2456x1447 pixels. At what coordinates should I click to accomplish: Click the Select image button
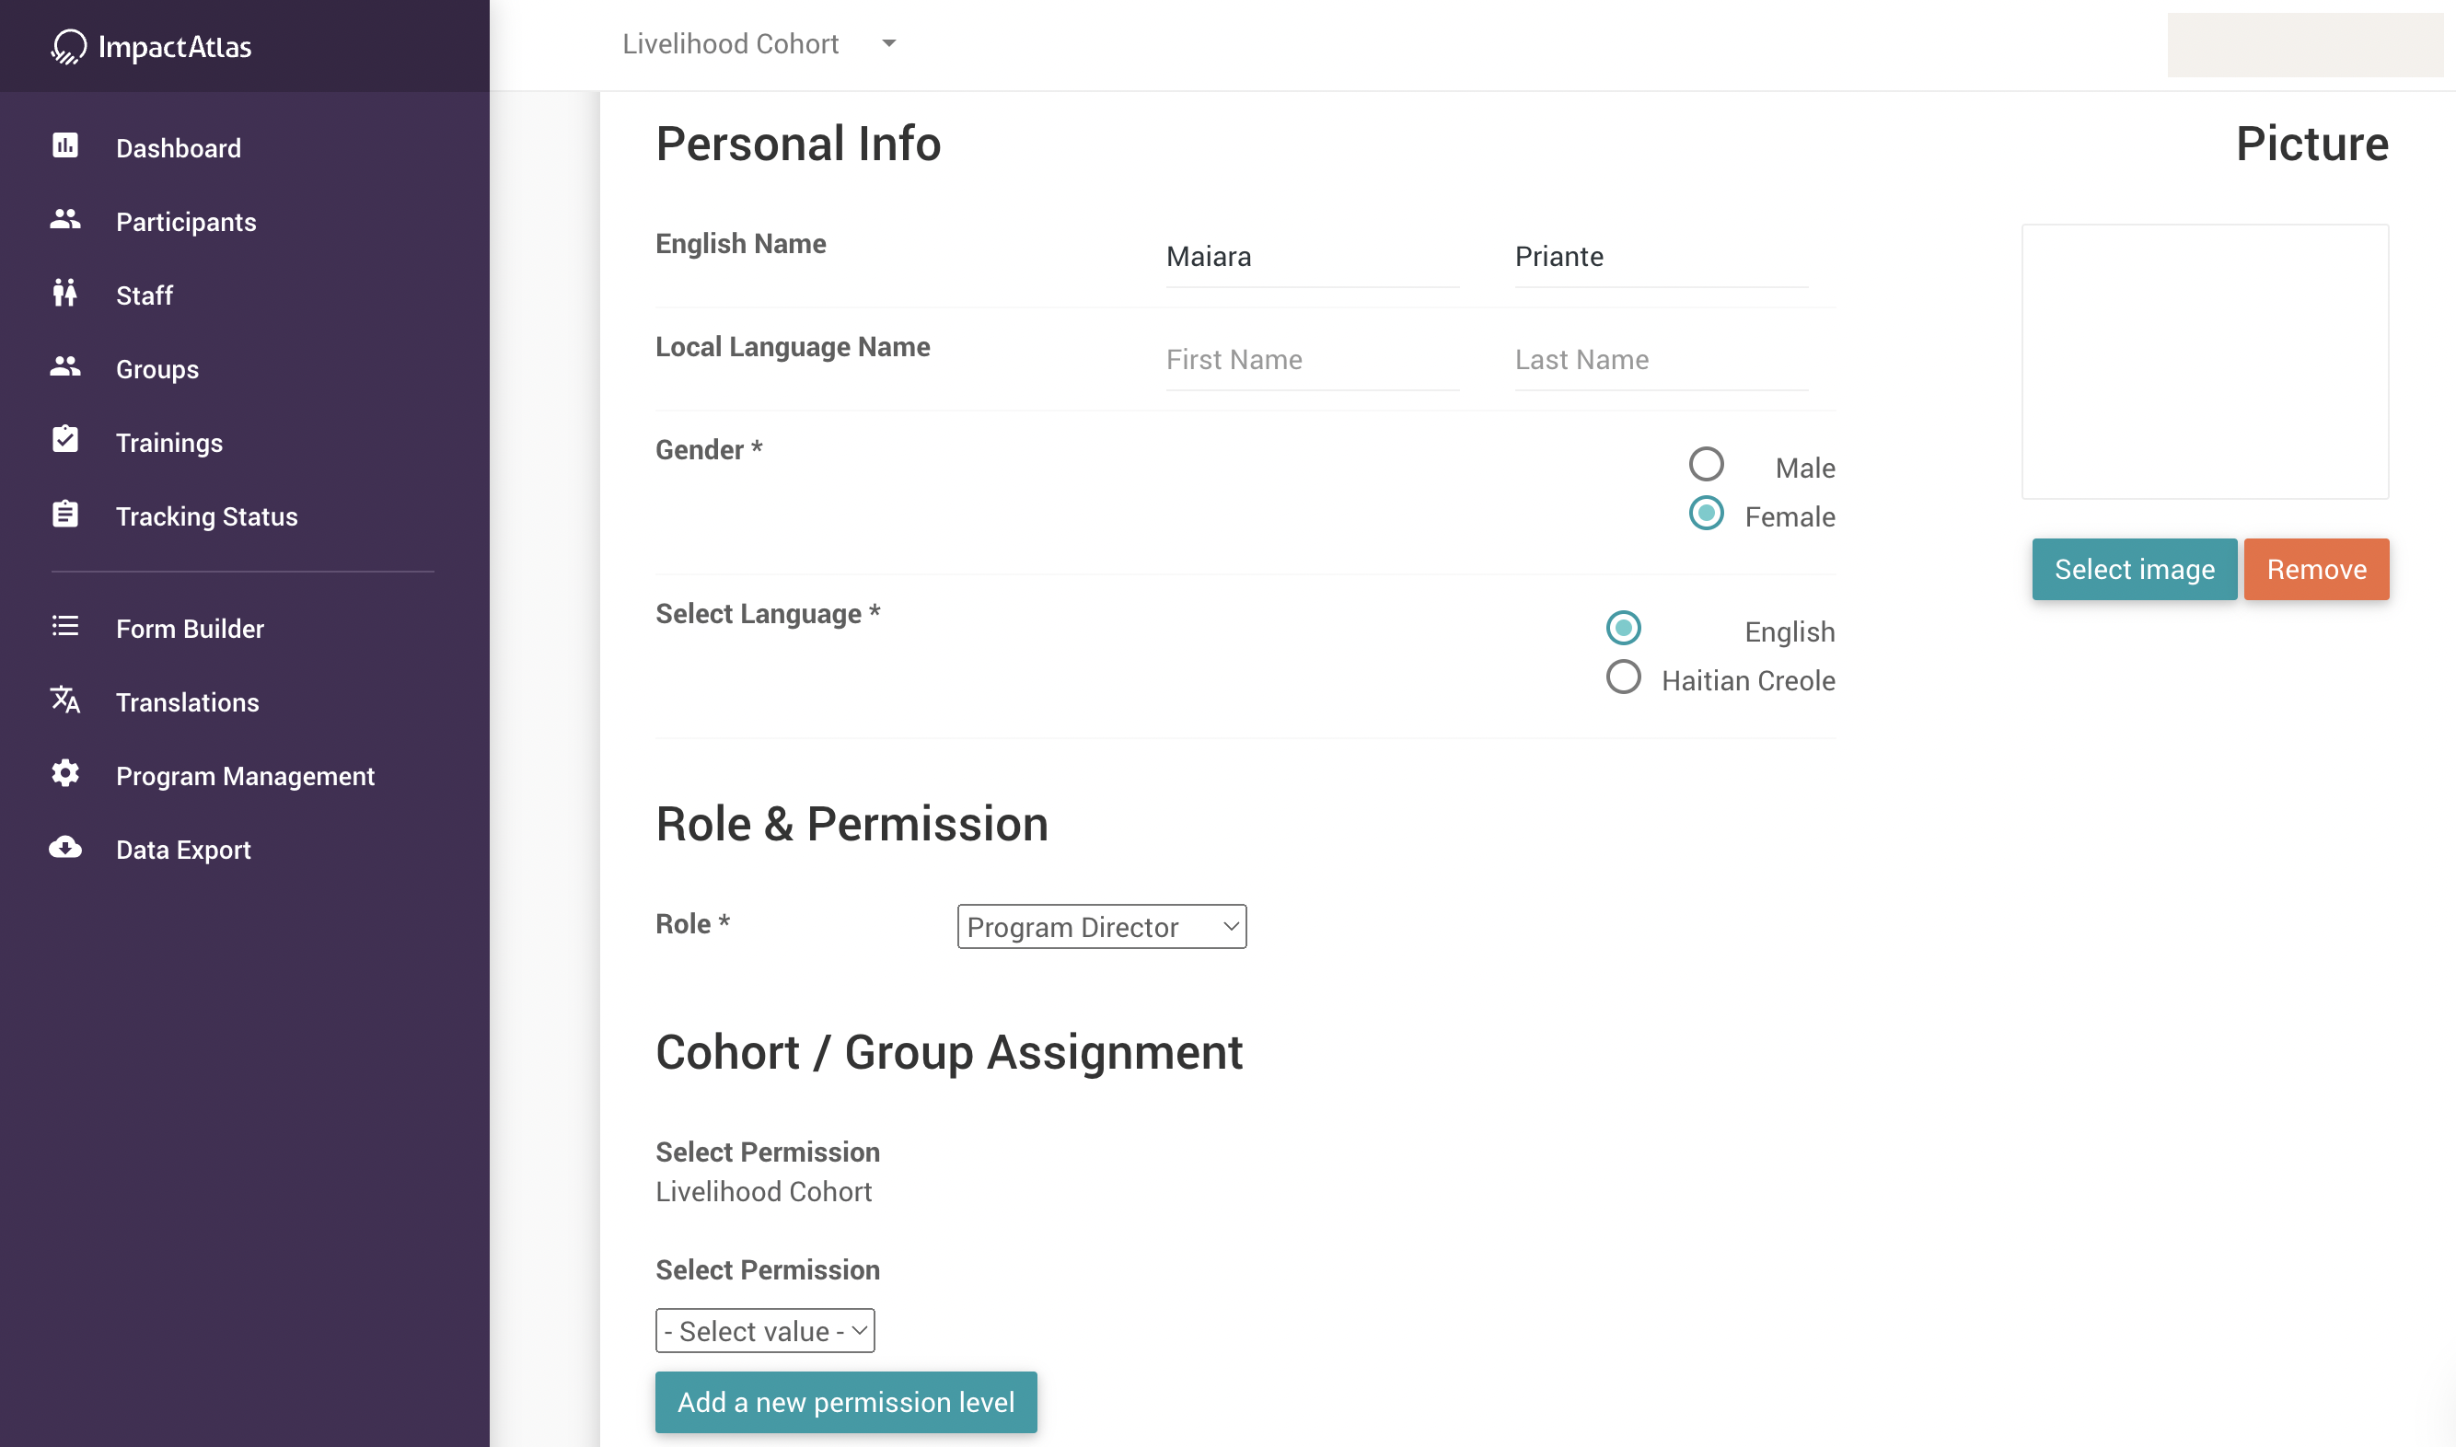[x=2134, y=570]
